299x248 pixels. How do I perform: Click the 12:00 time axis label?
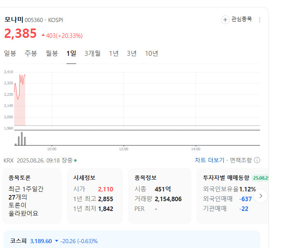tap(123, 149)
